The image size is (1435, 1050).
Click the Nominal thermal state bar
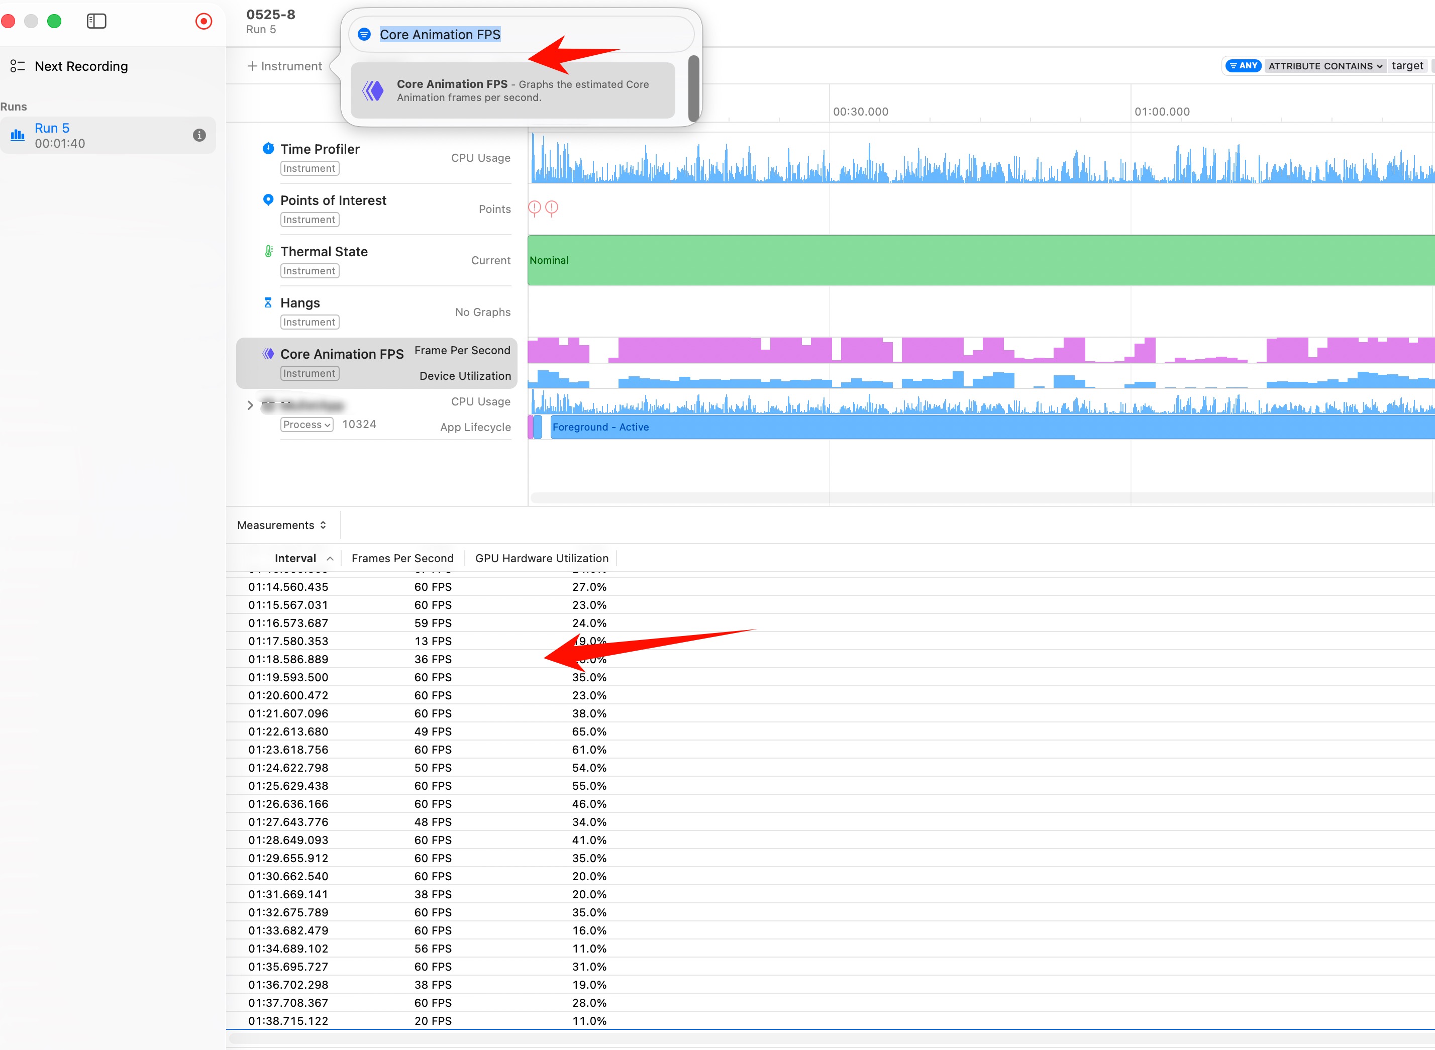(981, 261)
